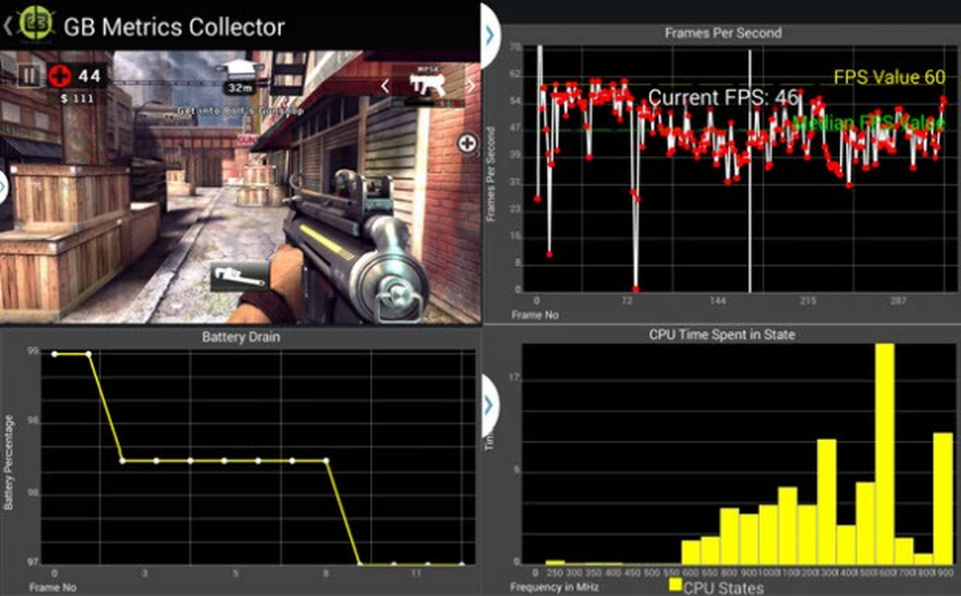
Task: Pause the game with the pause icon
Action: pos(29,76)
